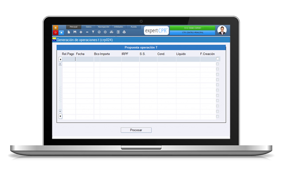Screen dimensions: 288x172
Task: Click the grid scroll-up arrow
Action: pos(60,64)
